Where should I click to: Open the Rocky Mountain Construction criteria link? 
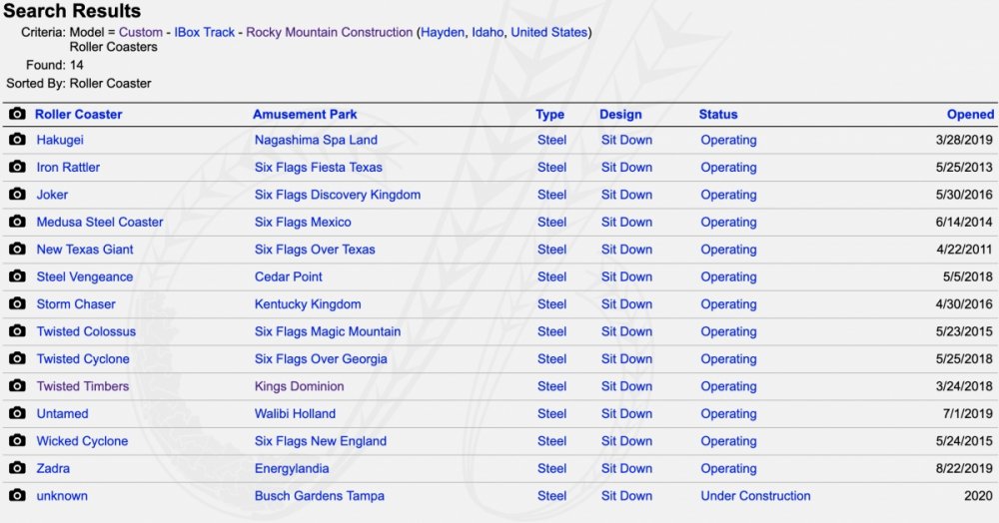pos(329,32)
